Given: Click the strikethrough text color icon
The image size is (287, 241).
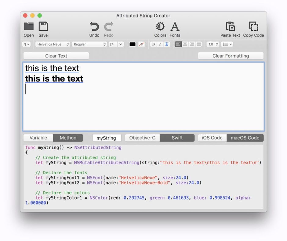Looking at the screenshot, I should 141,44.
